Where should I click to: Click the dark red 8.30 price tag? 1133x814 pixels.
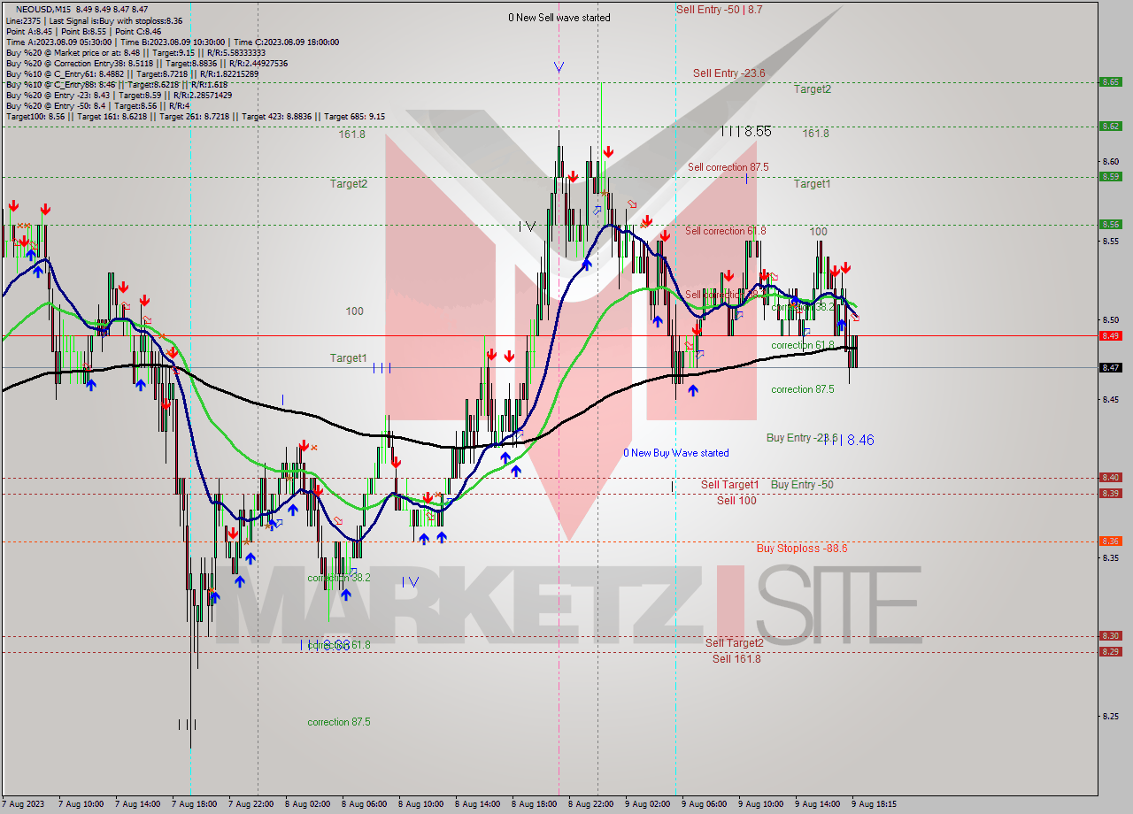point(1110,636)
